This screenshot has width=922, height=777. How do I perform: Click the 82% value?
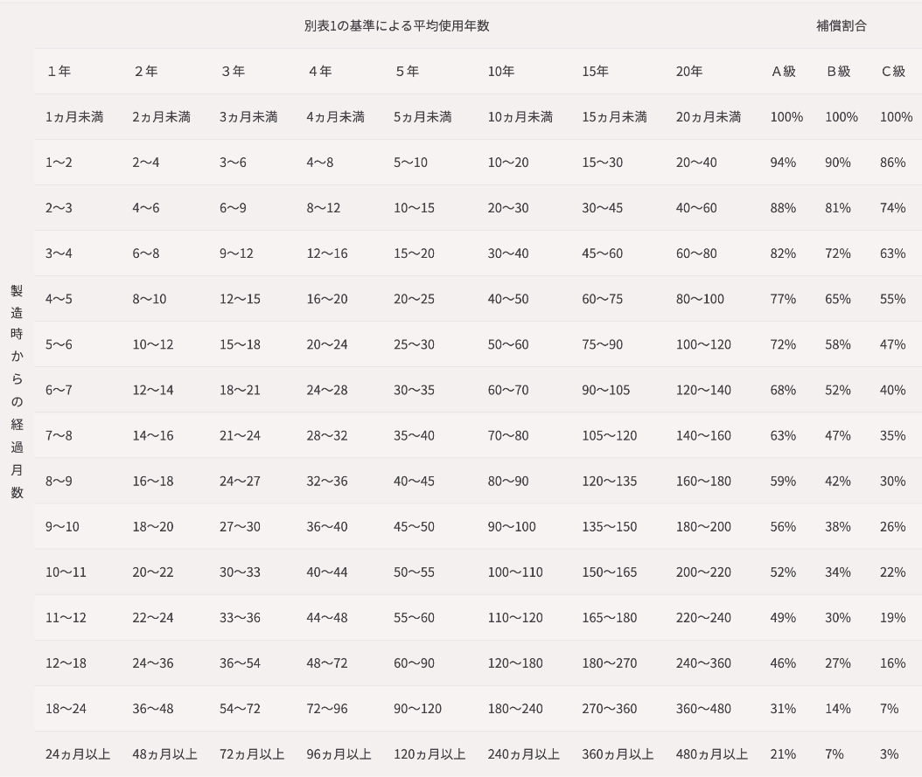pyautogui.click(x=783, y=253)
